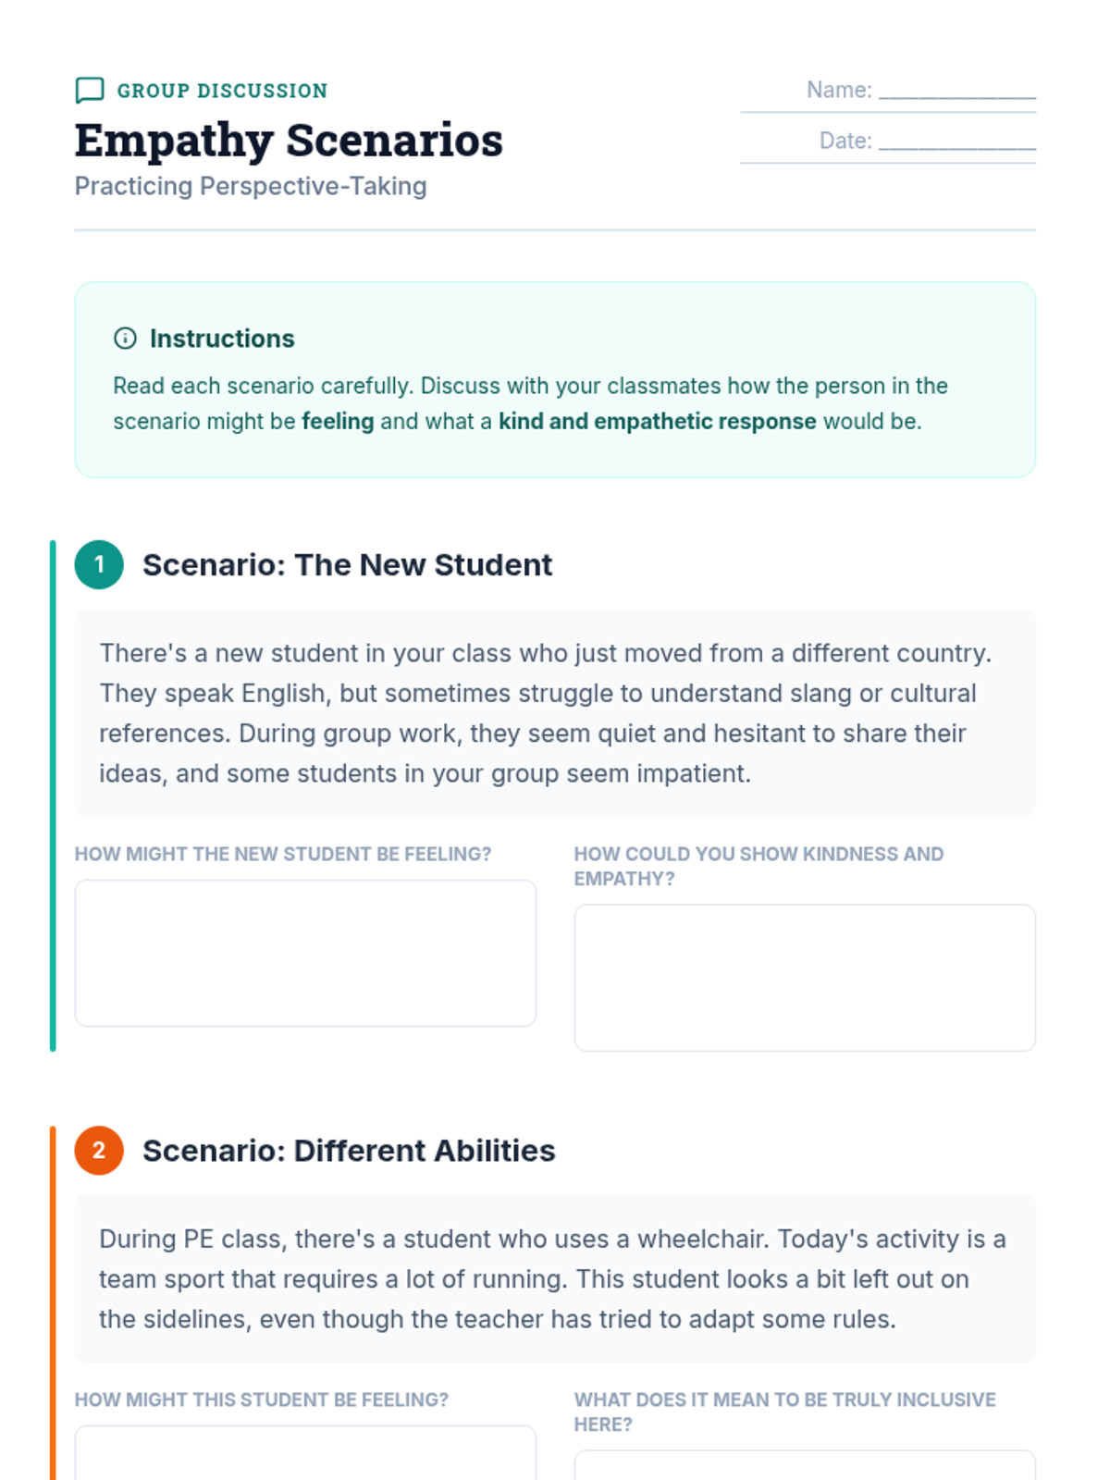Viewport: 1110px width, 1480px height.
Task: Click the teal number 1 badge
Action: coord(99,564)
